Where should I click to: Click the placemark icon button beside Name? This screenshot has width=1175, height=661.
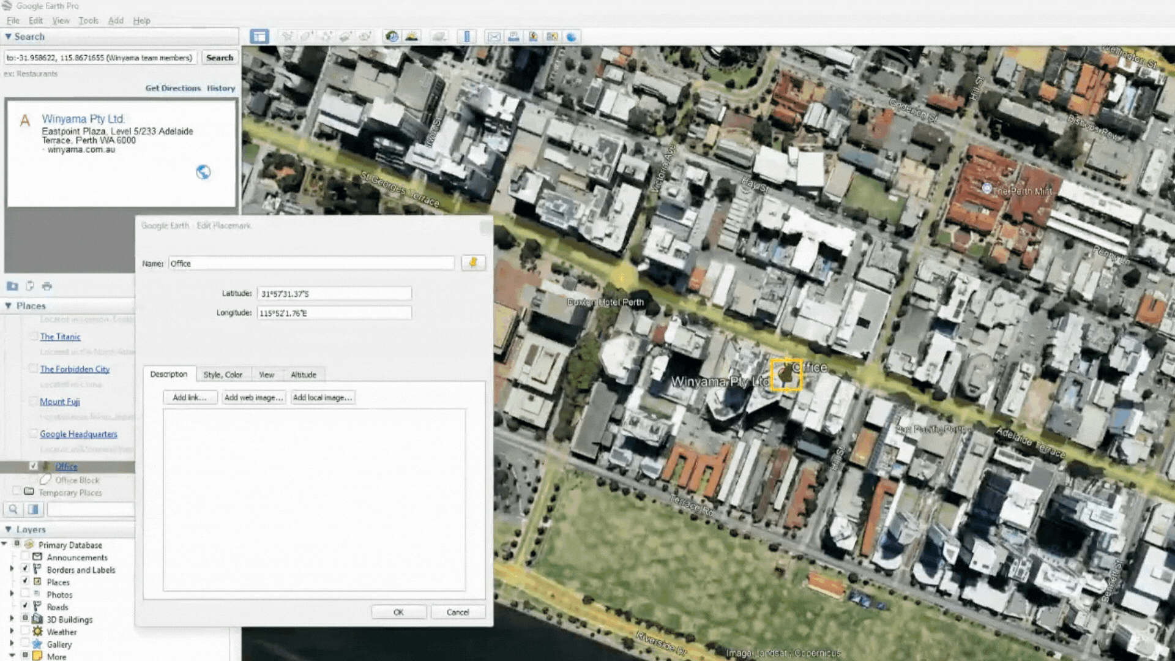click(473, 263)
